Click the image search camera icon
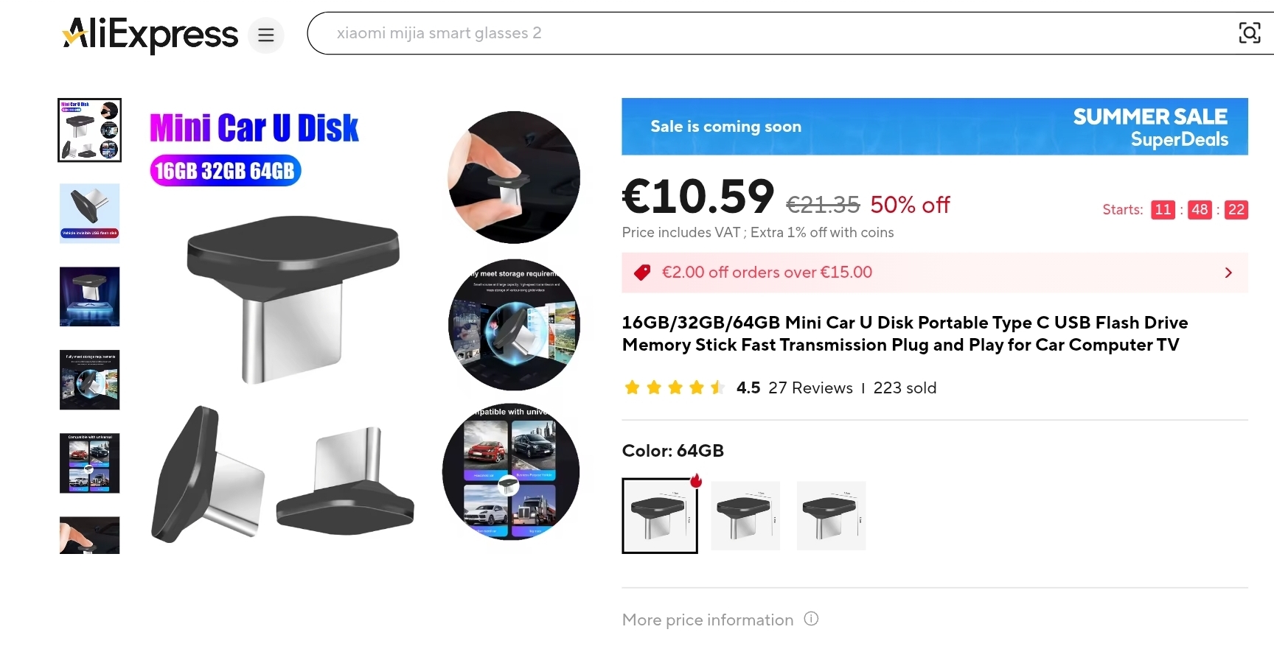The height and width of the screenshot is (649, 1274). [1249, 33]
